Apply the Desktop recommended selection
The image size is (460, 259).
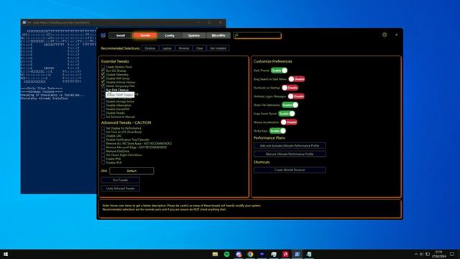[x=150, y=48]
